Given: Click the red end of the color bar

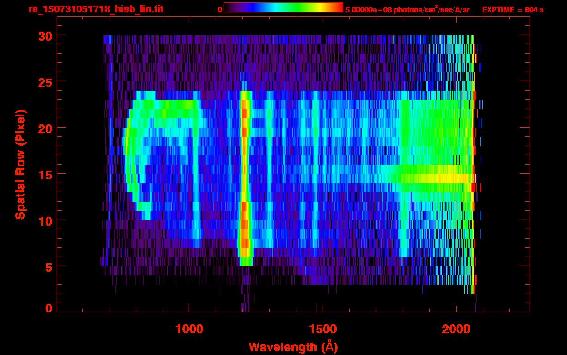Looking at the screenshot, I should click(x=338, y=8).
